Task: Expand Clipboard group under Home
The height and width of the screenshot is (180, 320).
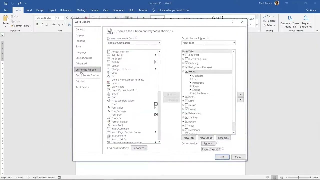Action: click(190, 76)
